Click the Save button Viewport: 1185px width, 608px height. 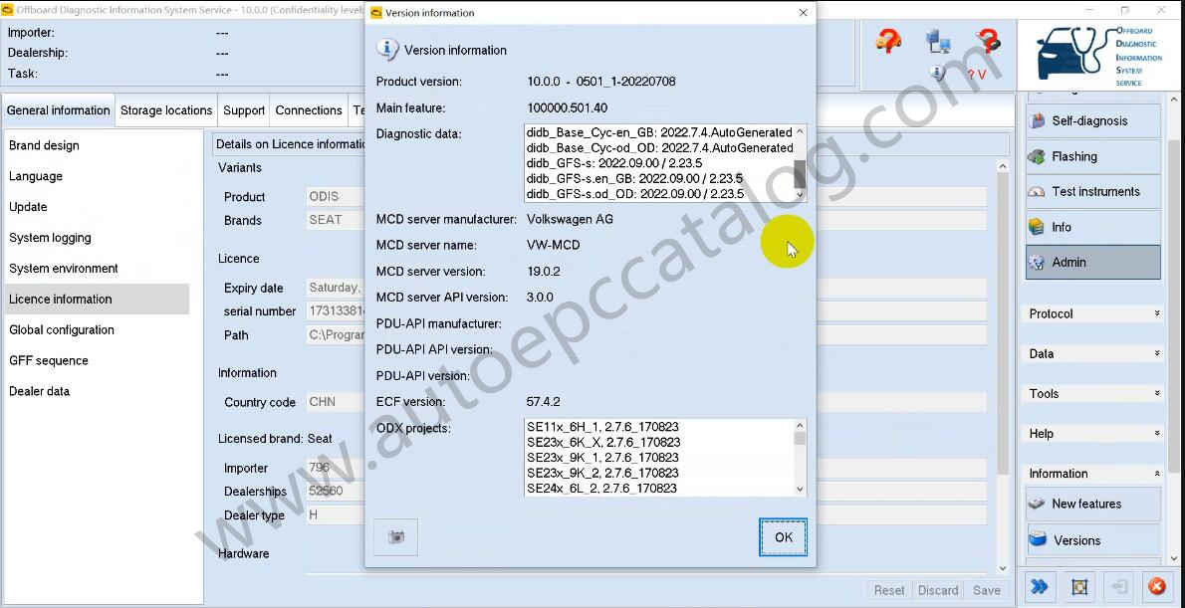pyautogui.click(x=986, y=591)
